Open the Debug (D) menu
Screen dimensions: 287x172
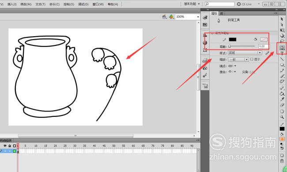coord(83,4)
